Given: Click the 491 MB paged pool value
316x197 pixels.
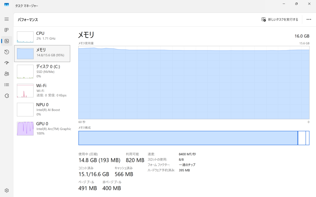Looking at the screenshot, I should (88, 188).
